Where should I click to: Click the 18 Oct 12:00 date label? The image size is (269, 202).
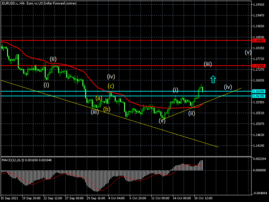[x=202, y=199]
